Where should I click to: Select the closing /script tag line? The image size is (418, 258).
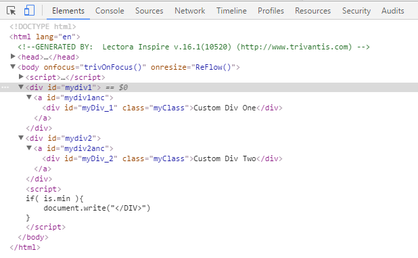coord(45,227)
